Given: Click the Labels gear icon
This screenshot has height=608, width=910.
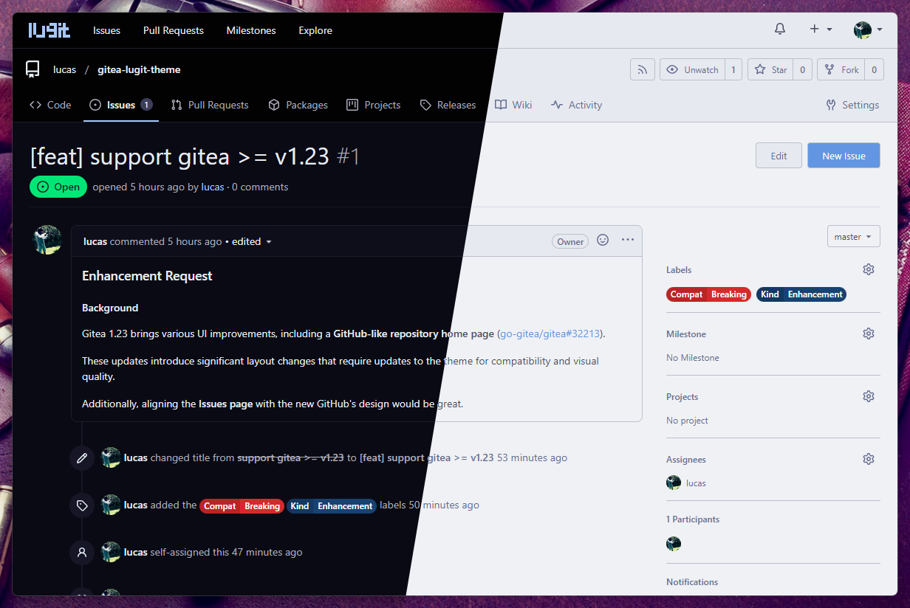Looking at the screenshot, I should coord(869,270).
